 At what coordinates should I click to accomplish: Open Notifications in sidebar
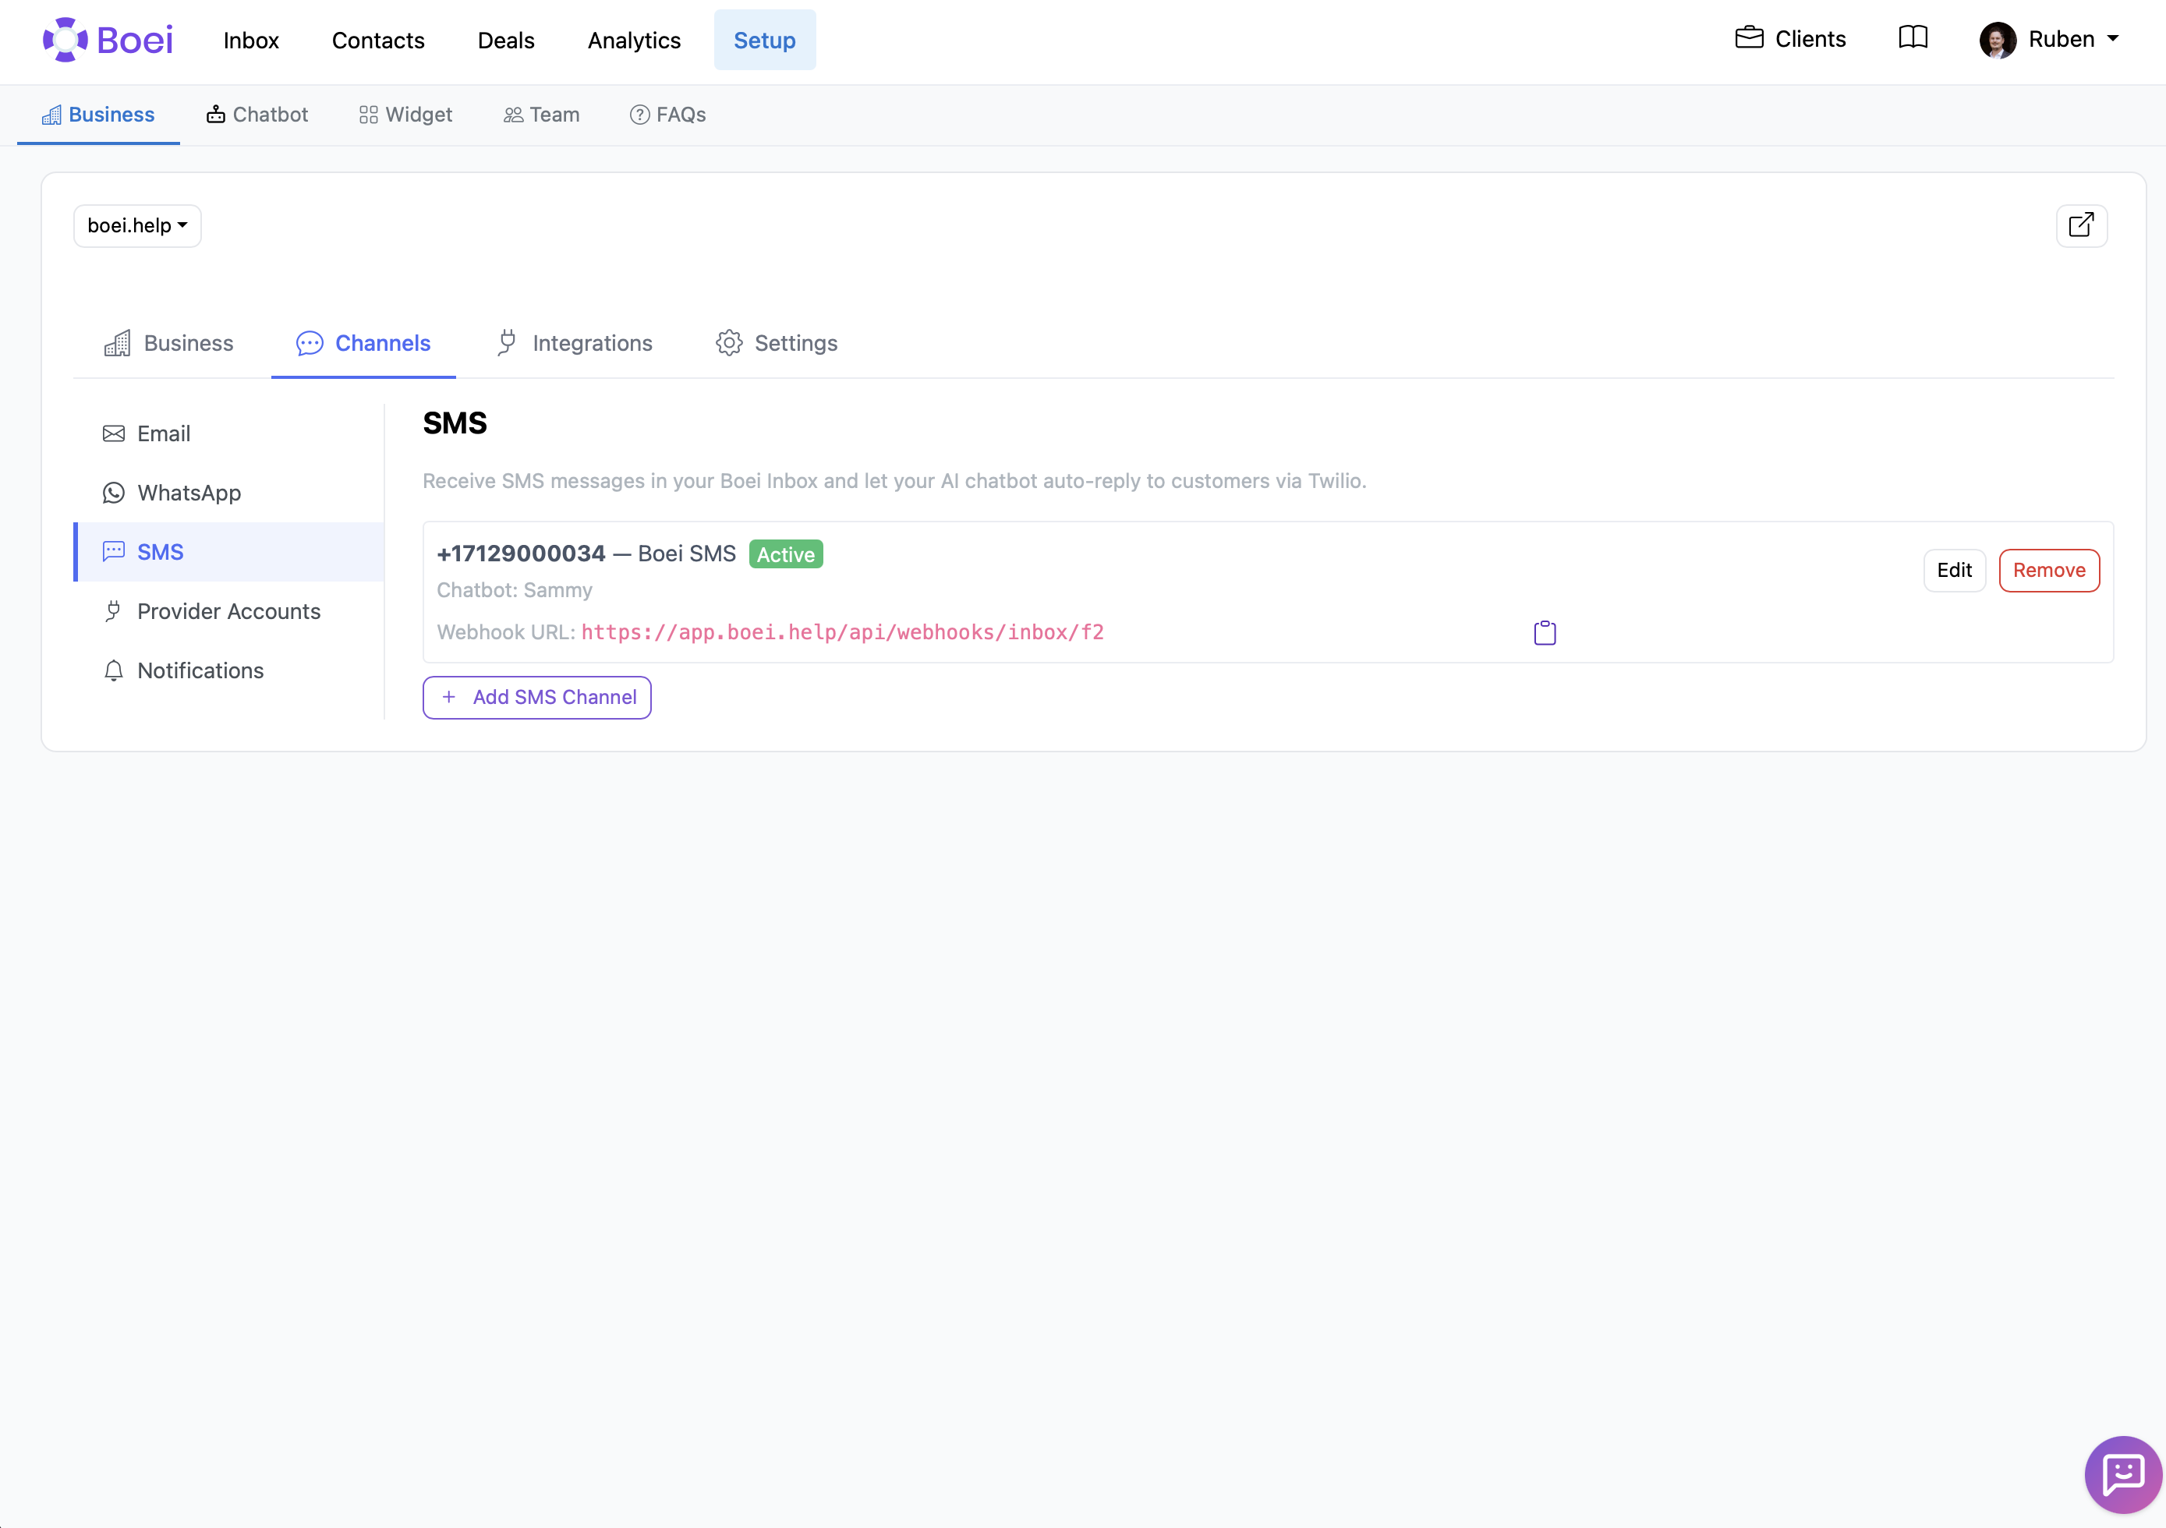coord(229,671)
